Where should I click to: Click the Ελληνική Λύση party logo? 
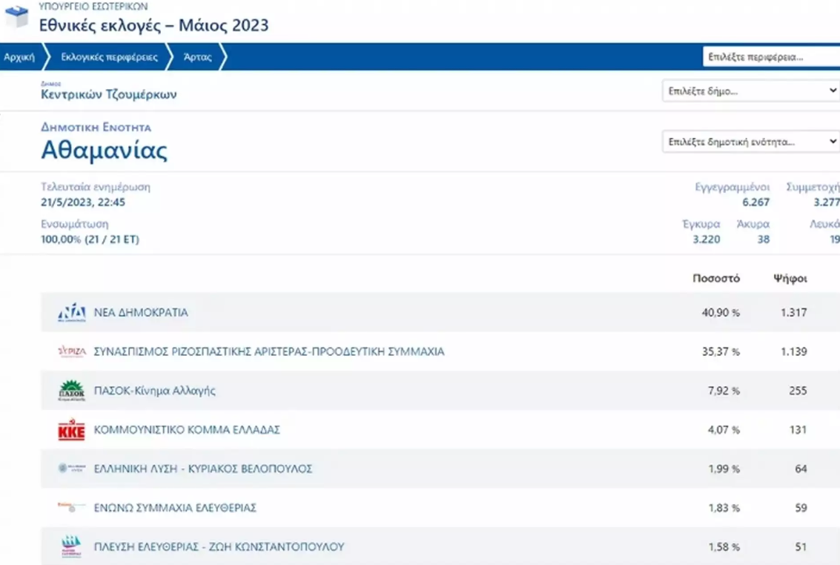click(72, 469)
